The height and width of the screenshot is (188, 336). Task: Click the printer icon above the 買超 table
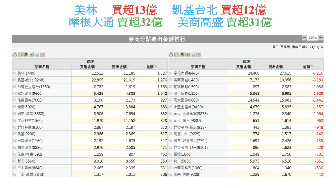[x=26, y=55]
